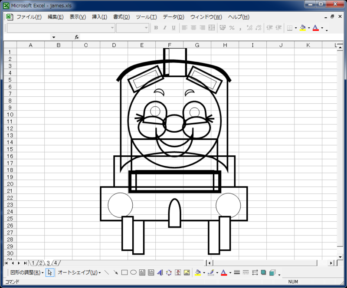Go to first sheet tab button
The height and width of the screenshot is (288, 347).
click(x=6, y=263)
